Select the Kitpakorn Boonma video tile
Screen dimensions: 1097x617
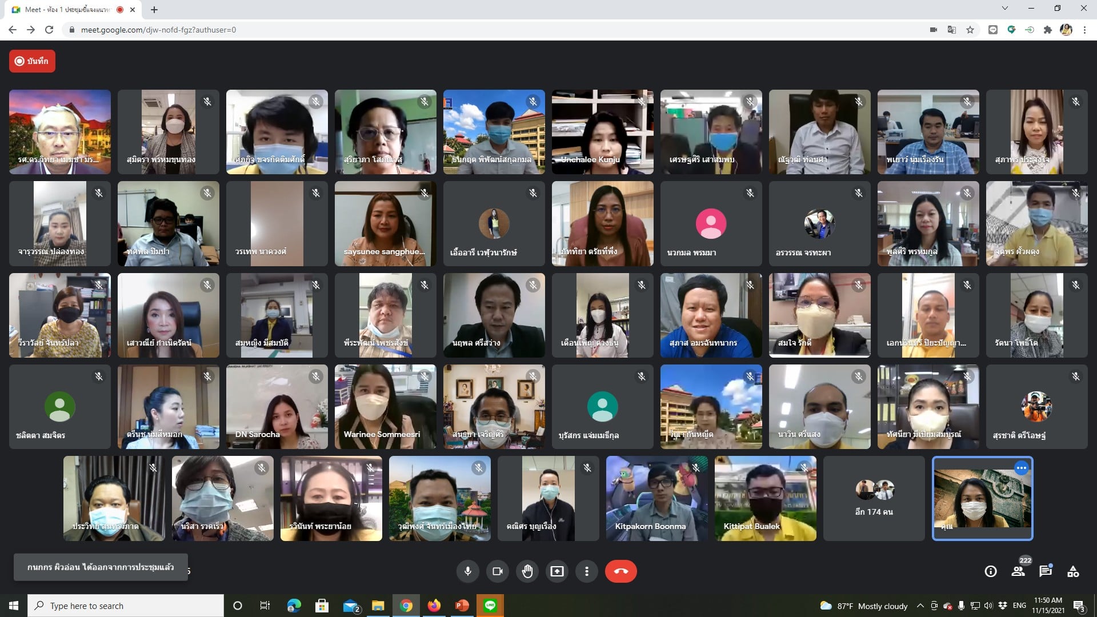tap(656, 499)
